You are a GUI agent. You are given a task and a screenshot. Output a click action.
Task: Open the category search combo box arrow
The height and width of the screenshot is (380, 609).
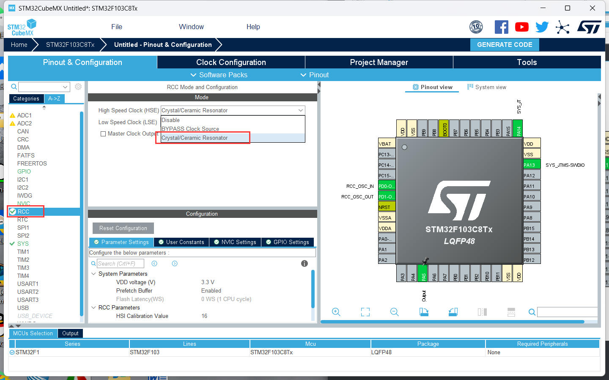tap(66, 87)
